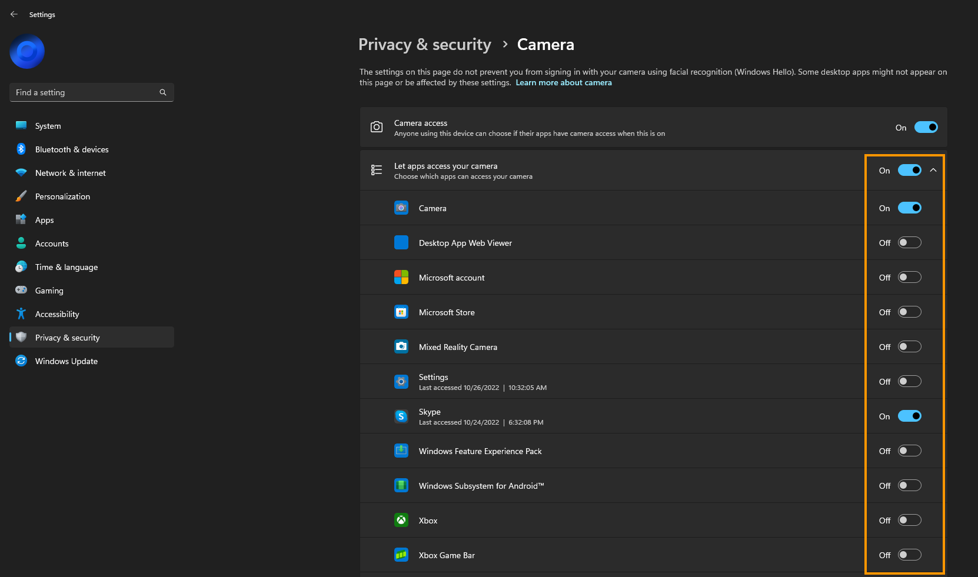The height and width of the screenshot is (577, 978).
Task: Select Personalization in the sidebar
Action: (92, 196)
